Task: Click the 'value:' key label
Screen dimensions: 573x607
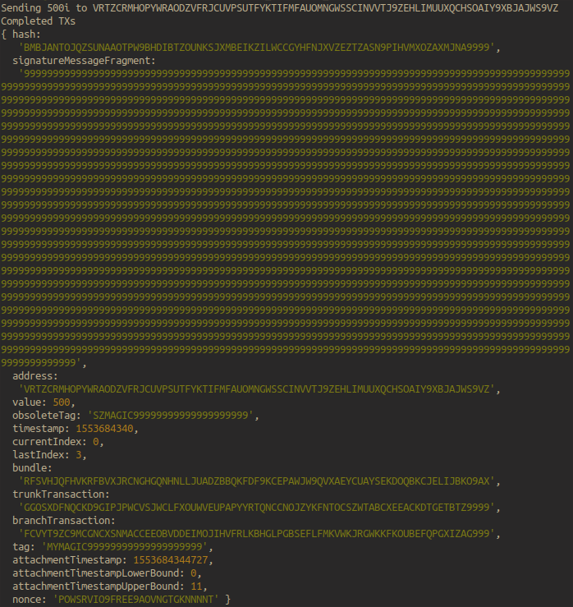Action: coord(30,402)
